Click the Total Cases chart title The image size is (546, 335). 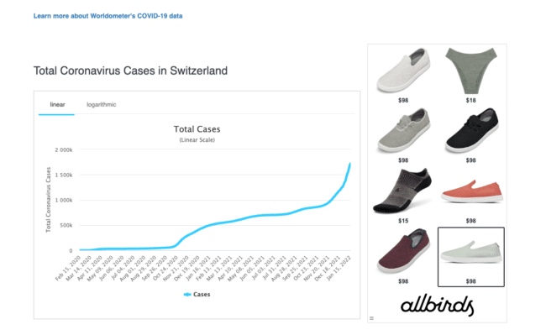point(197,129)
